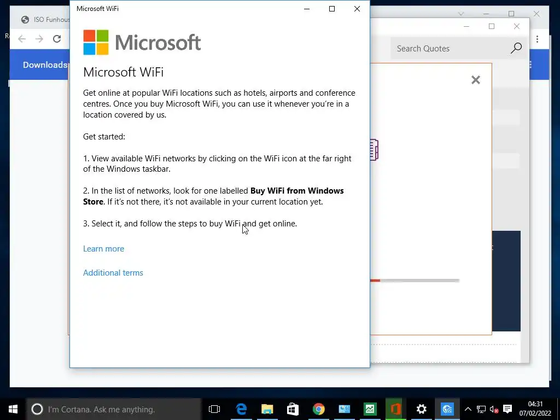Maximize the Microsoft WiFi window

[x=332, y=9]
